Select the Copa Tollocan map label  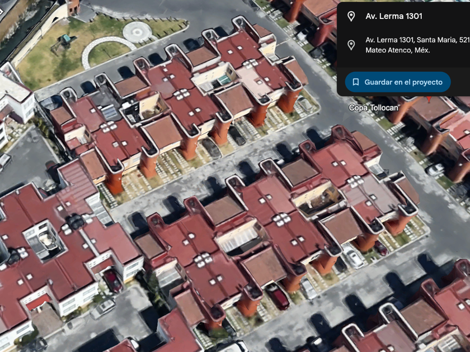(x=374, y=107)
